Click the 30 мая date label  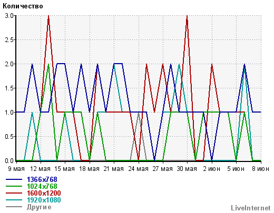187,169
